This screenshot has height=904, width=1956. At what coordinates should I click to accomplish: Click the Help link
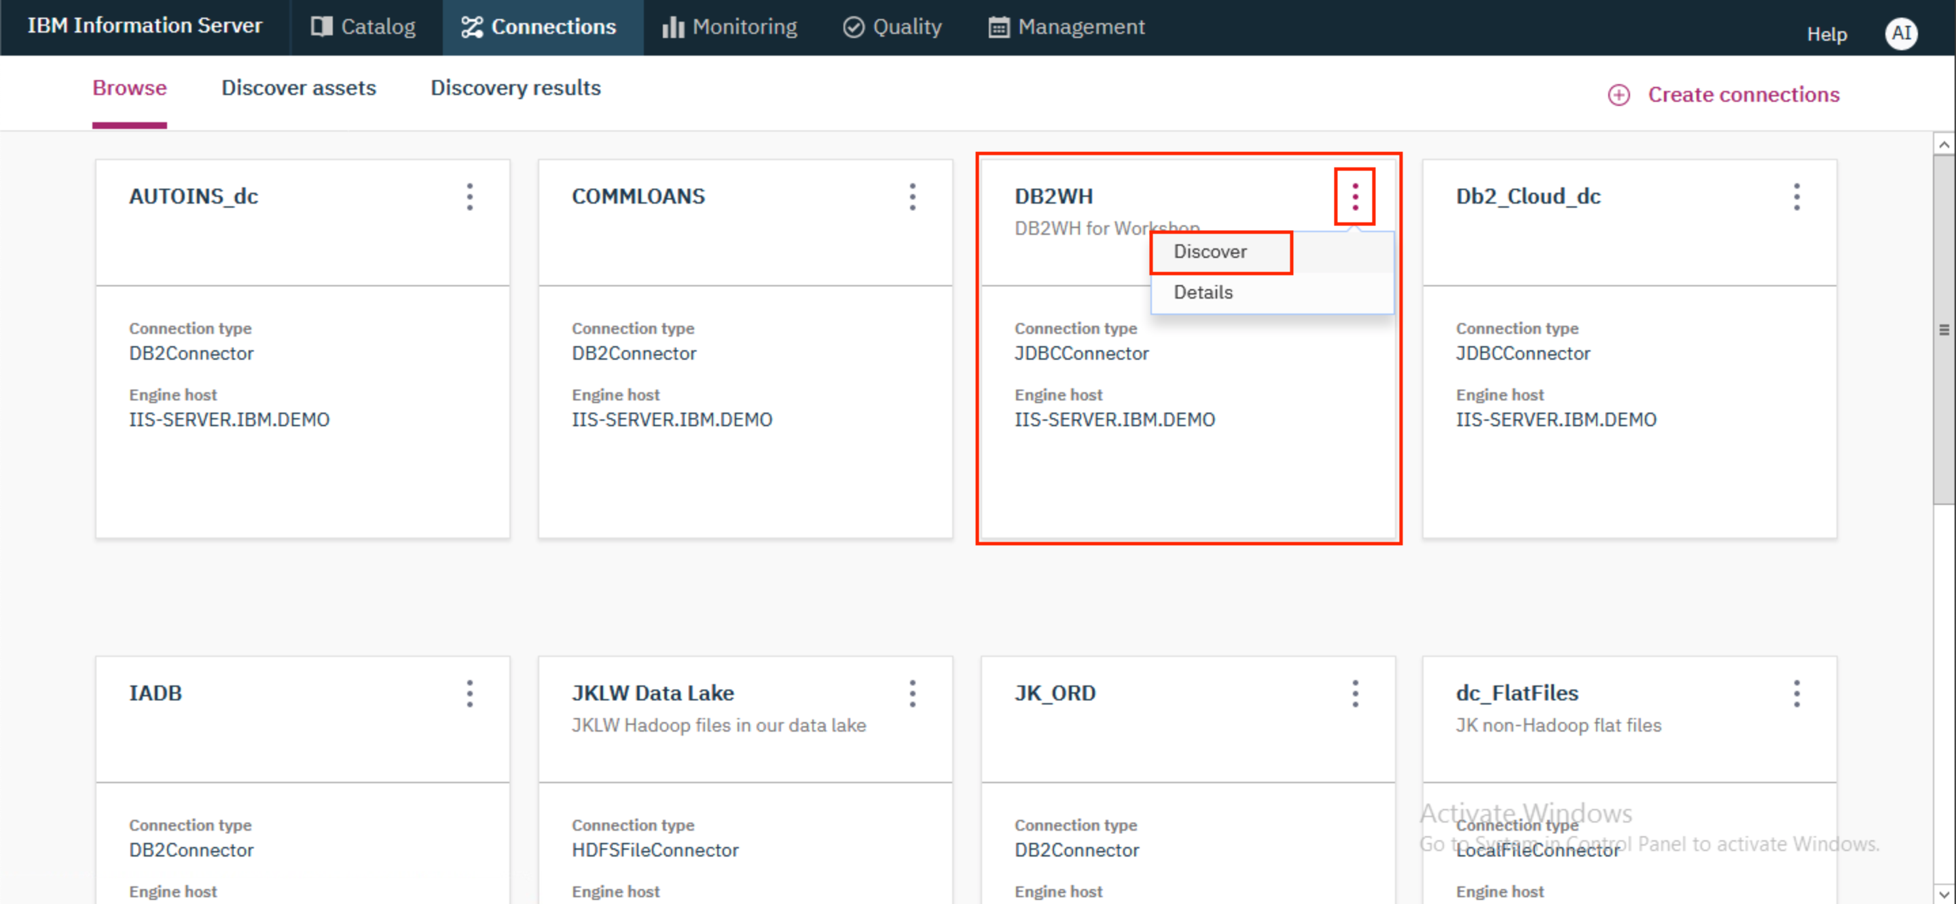click(1826, 34)
